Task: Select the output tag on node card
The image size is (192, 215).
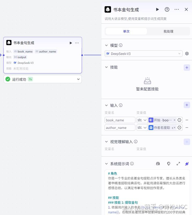Action: (x=20, y=57)
